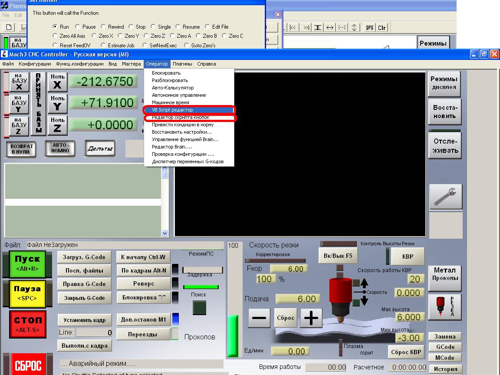Click the 'Line:' number input field
The image size is (500, 375).
[x=94, y=332]
